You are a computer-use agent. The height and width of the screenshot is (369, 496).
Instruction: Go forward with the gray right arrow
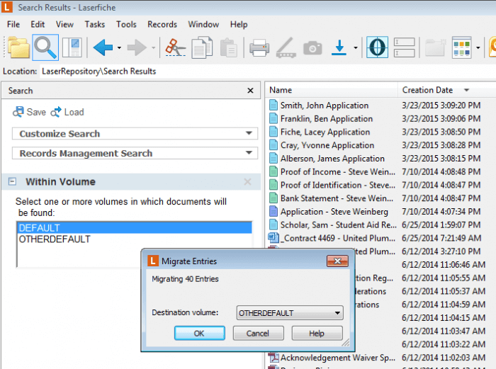click(x=137, y=47)
